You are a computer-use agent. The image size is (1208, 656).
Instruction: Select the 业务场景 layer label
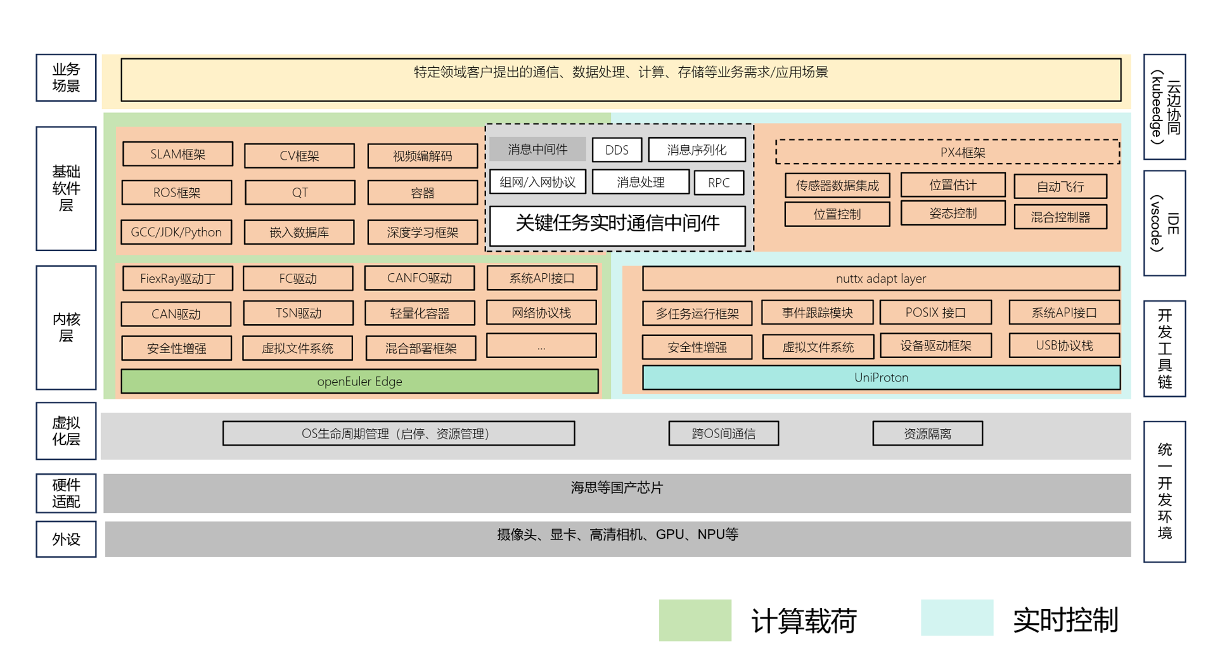tap(66, 78)
